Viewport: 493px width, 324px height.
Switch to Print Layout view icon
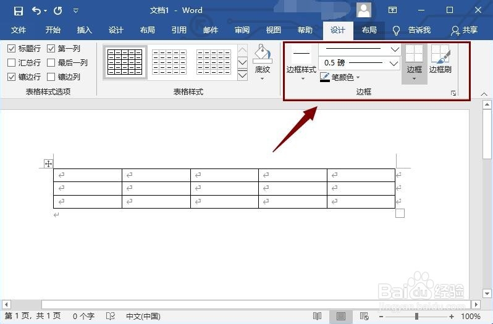tap(340, 316)
